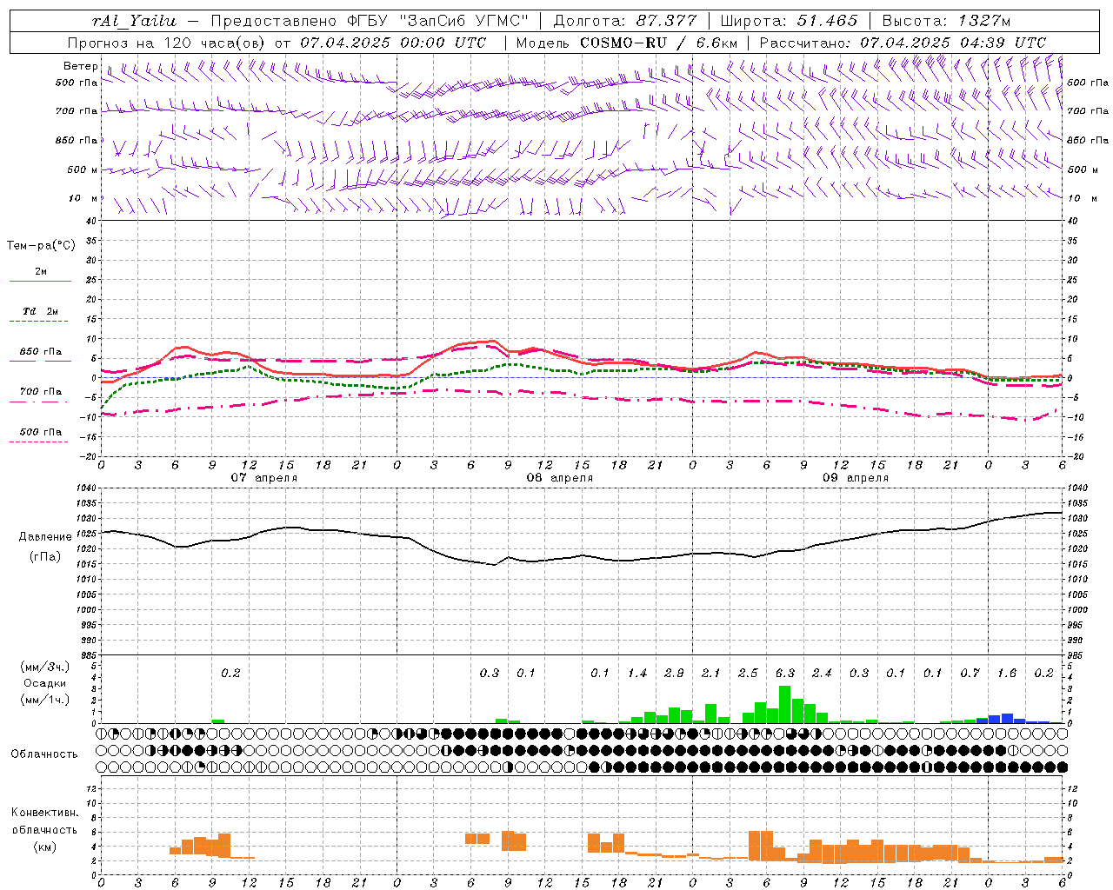Click the 3-hour precipitation value 6.3
1113x890 pixels.
784,674
